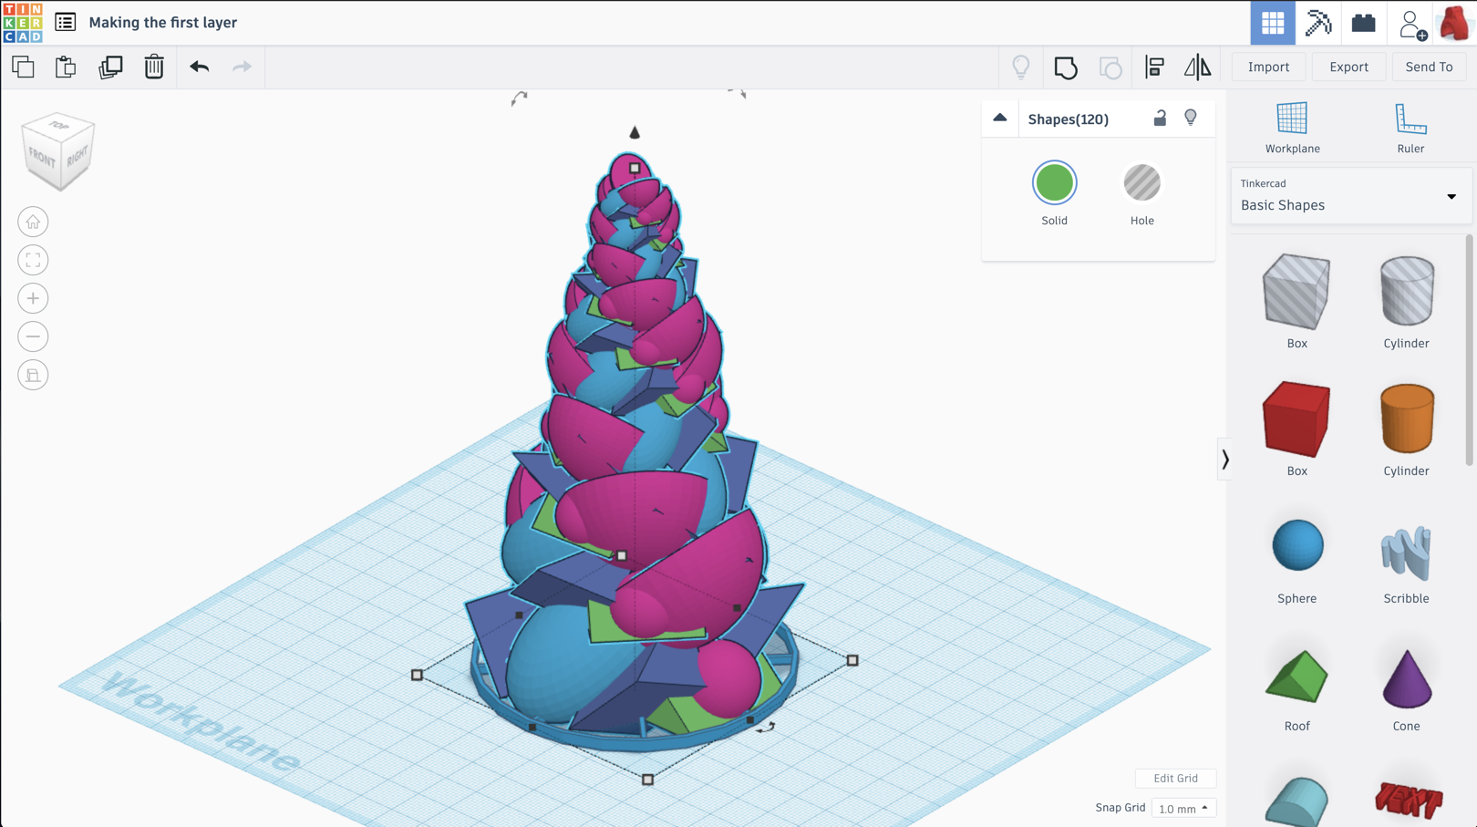Invite a collaborator with add-person icon
This screenshot has height=827, width=1477.
pos(1412,24)
